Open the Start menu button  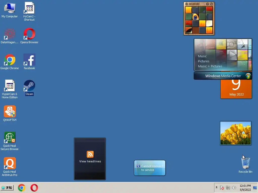(7, 187)
